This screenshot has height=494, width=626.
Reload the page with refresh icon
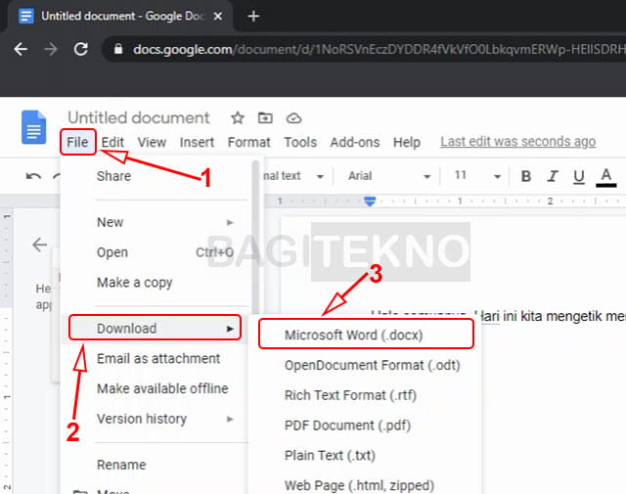click(x=81, y=49)
